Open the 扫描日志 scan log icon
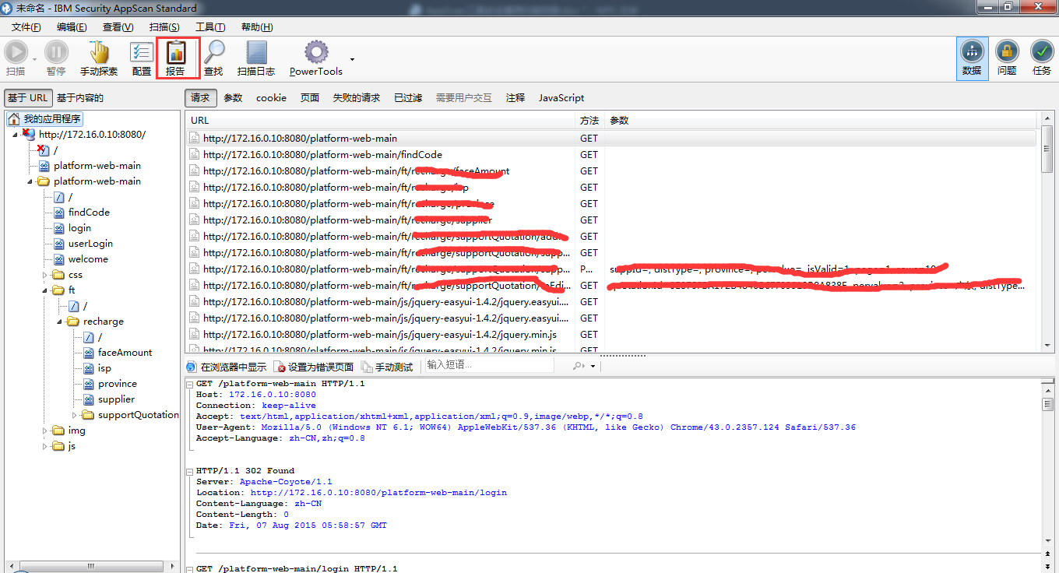 coord(256,52)
